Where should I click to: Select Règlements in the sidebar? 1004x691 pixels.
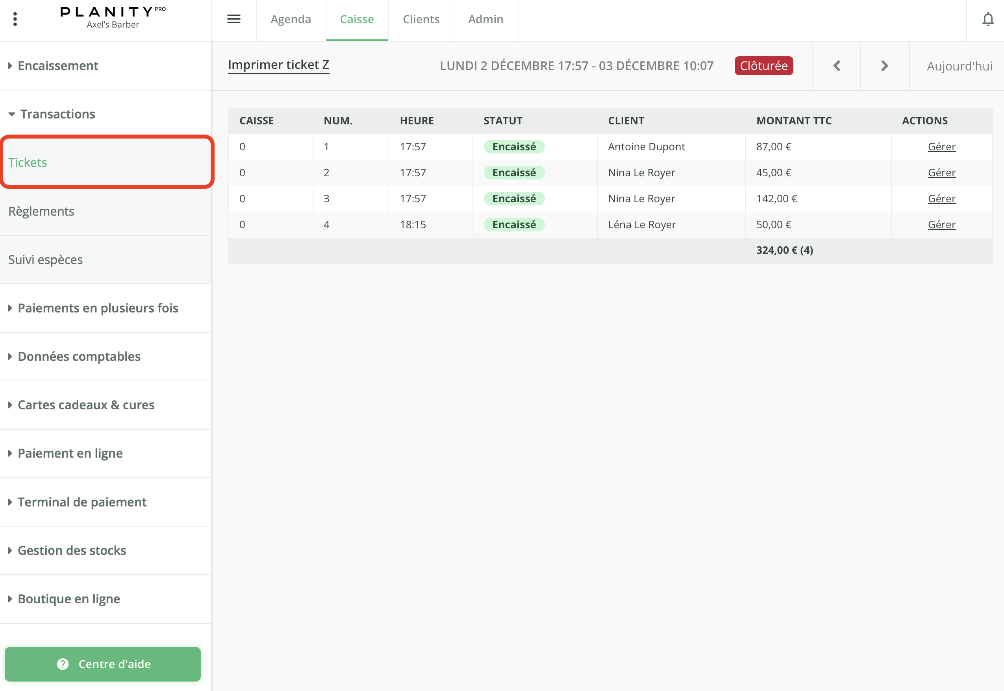coord(42,211)
